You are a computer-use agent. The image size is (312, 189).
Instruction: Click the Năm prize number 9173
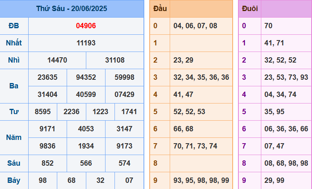click(x=124, y=146)
